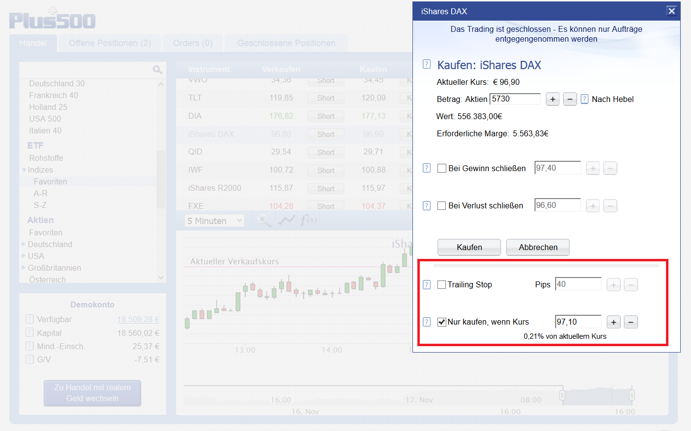Click Short button for the DIA row
This screenshot has height=431, width=691.
click(x=326, y=116)
